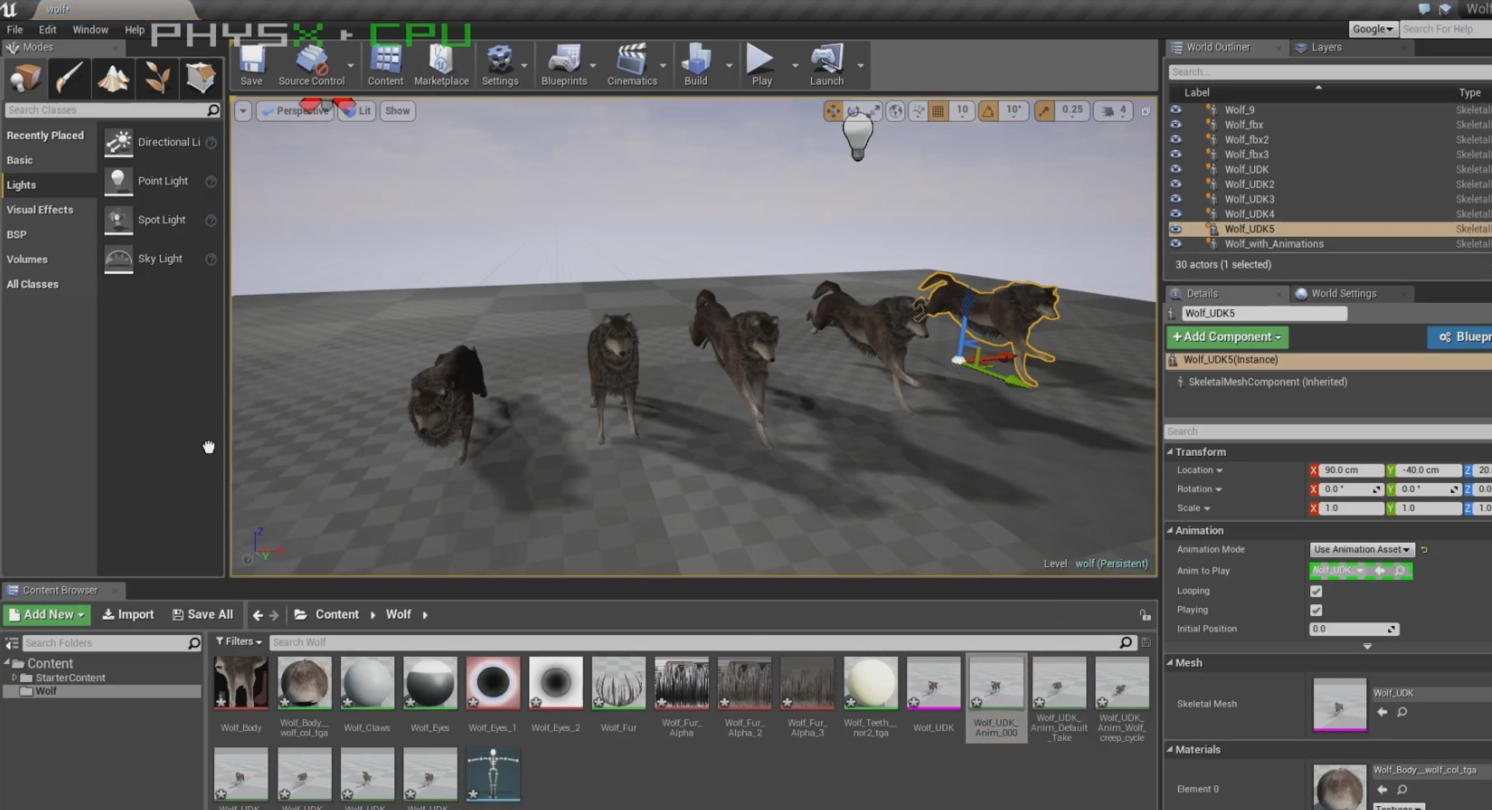Click the Sky Light icon

(119, 259)
